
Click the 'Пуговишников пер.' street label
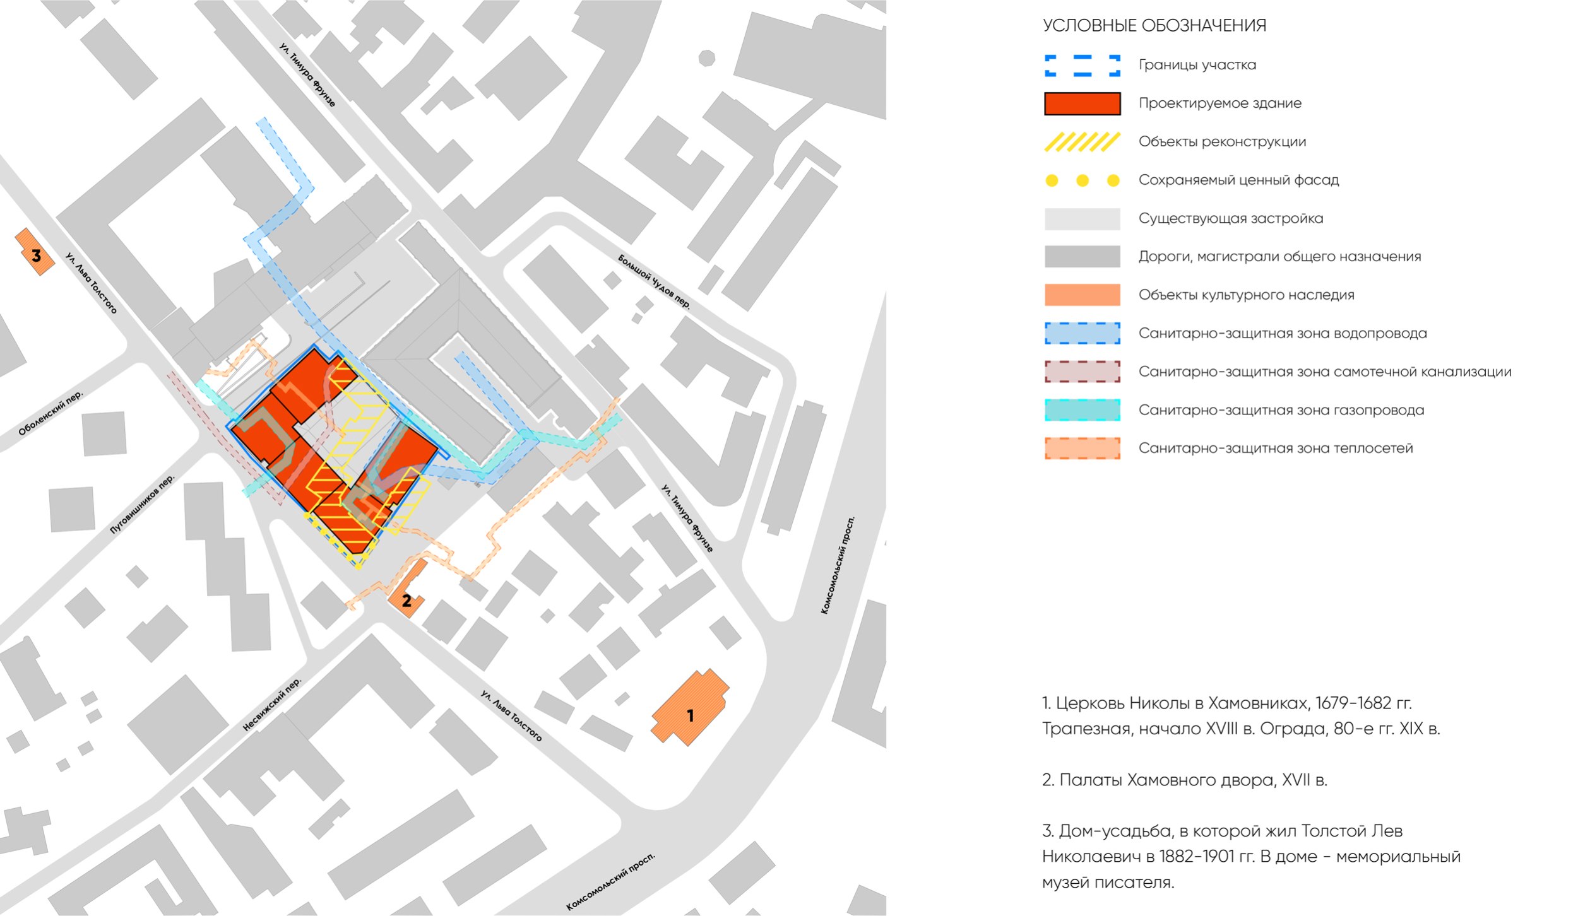tap(142, 505)
